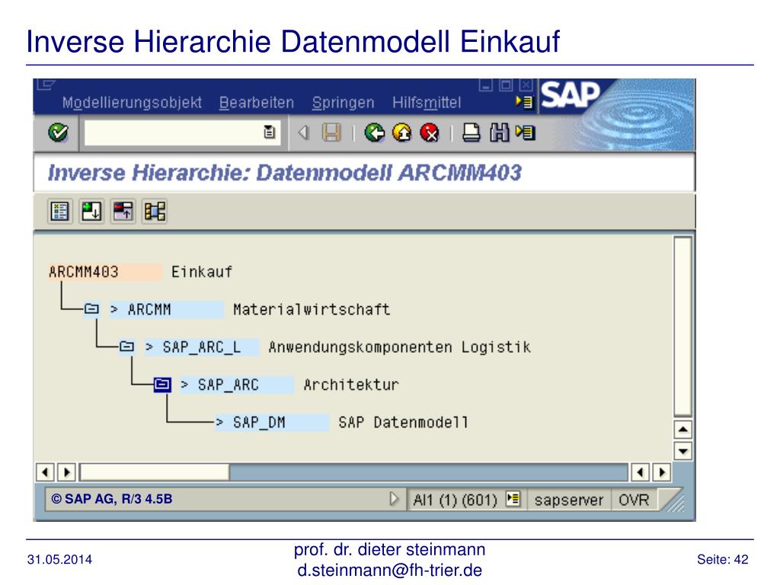The image size is (780, 585).
Task: Click the Find binoculars icon
Action: 499,133
